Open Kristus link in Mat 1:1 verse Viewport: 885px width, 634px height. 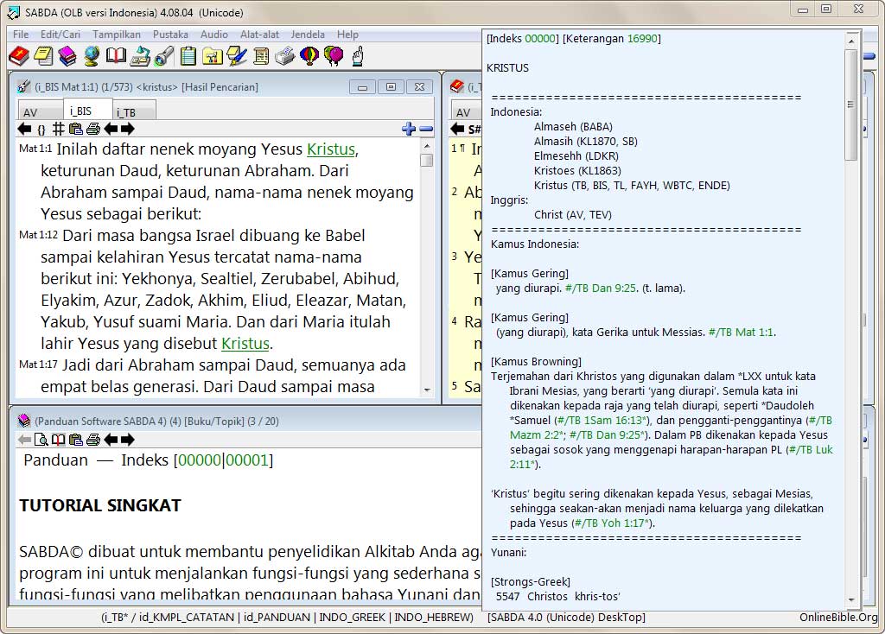(331, 149)
